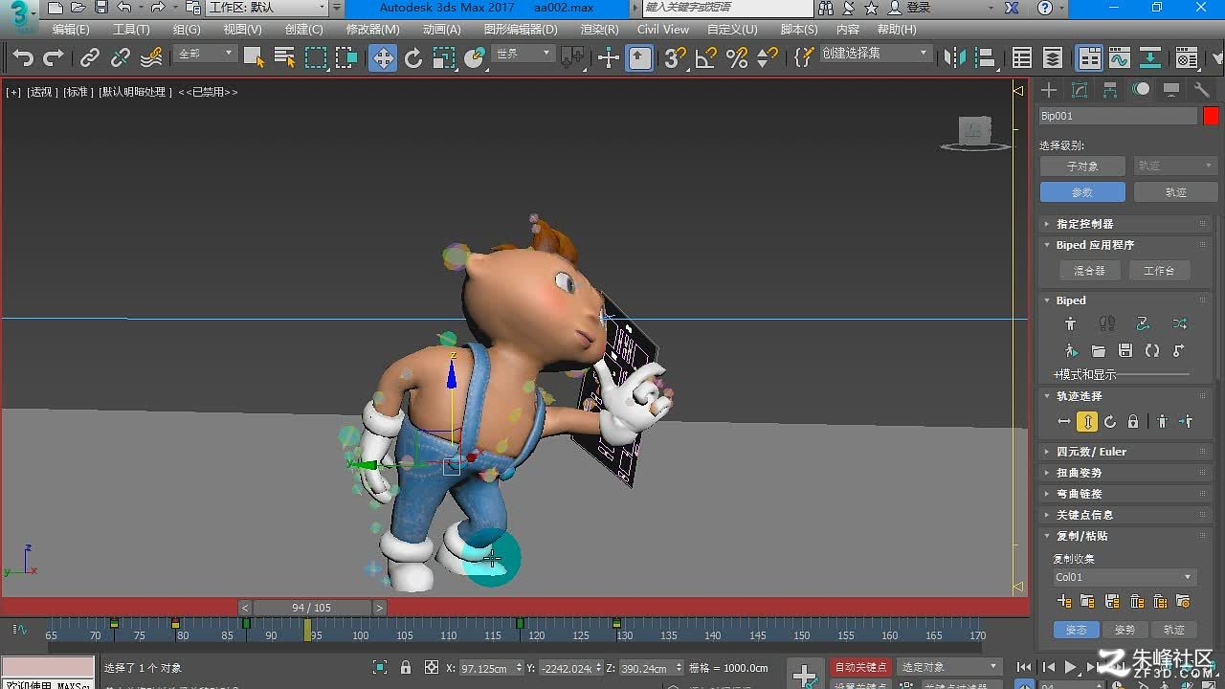
Task: Expand the 弯曲链接 rollout
Action: tap(1125, 494)
